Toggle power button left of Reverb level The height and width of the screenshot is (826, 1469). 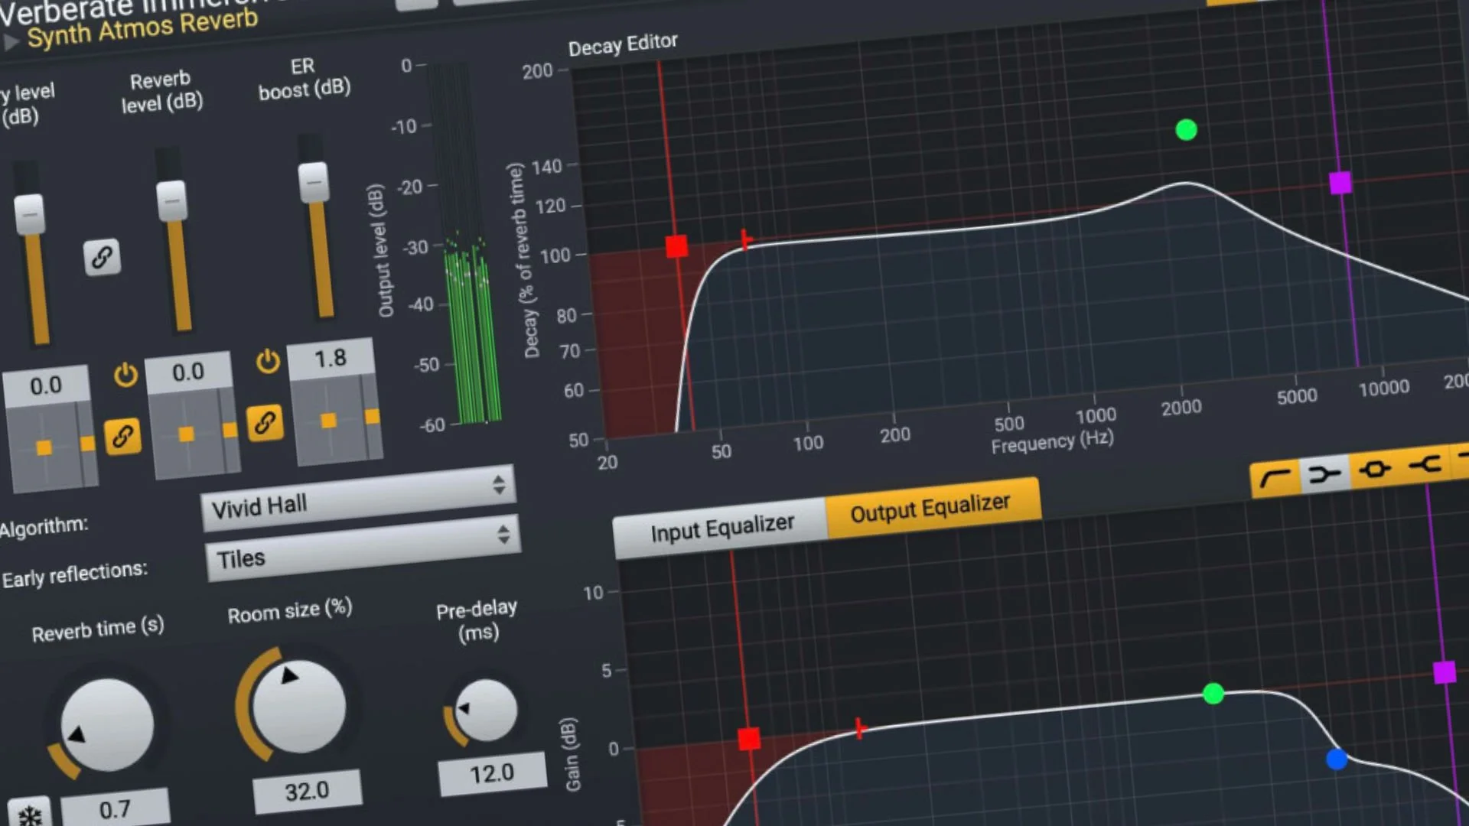(125, 375)
